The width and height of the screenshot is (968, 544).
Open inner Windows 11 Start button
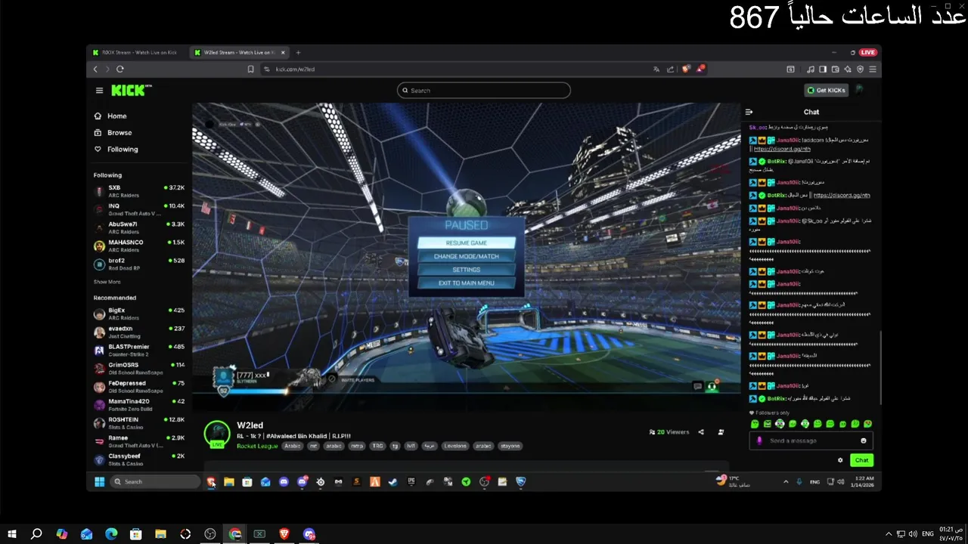[x=99, y=482]
